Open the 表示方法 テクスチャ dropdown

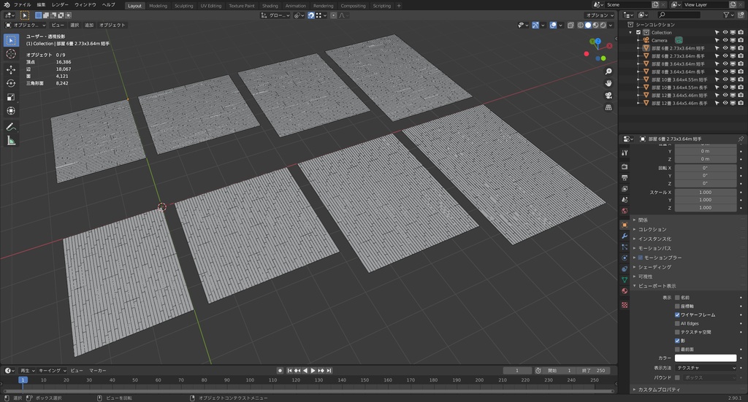click(x=705, y=368)
